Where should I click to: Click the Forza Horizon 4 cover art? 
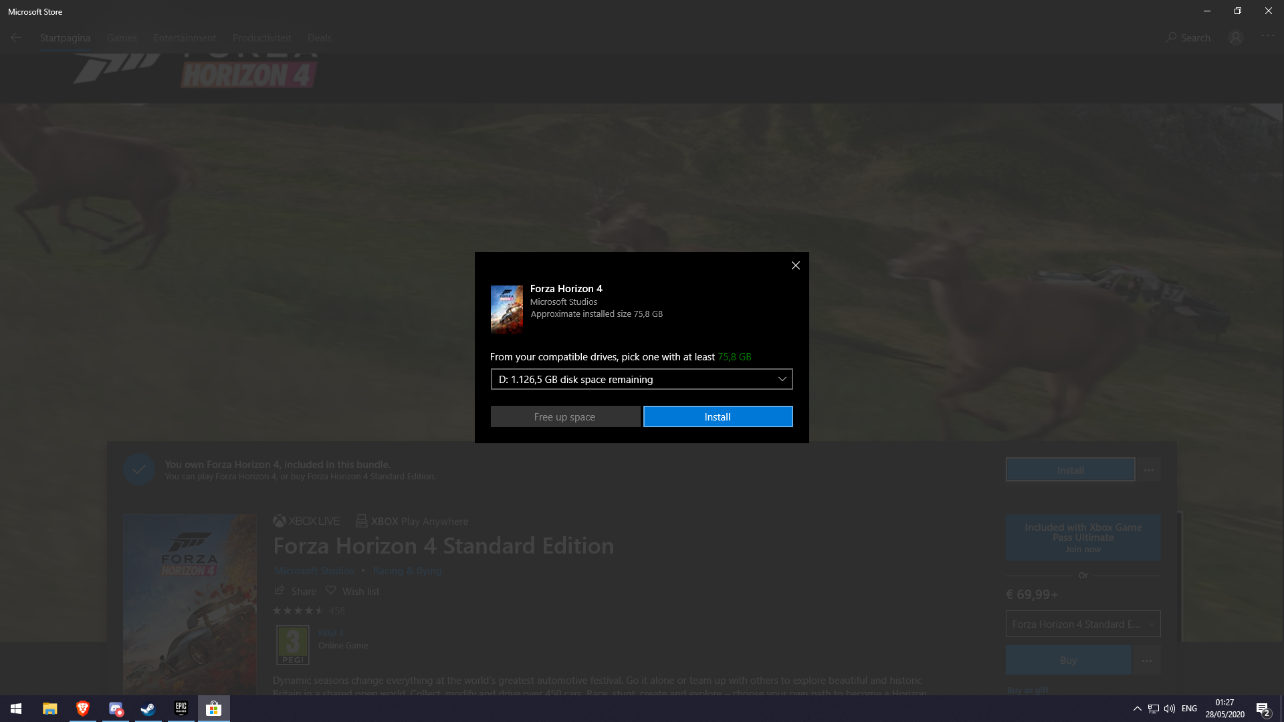click(190, 604)
